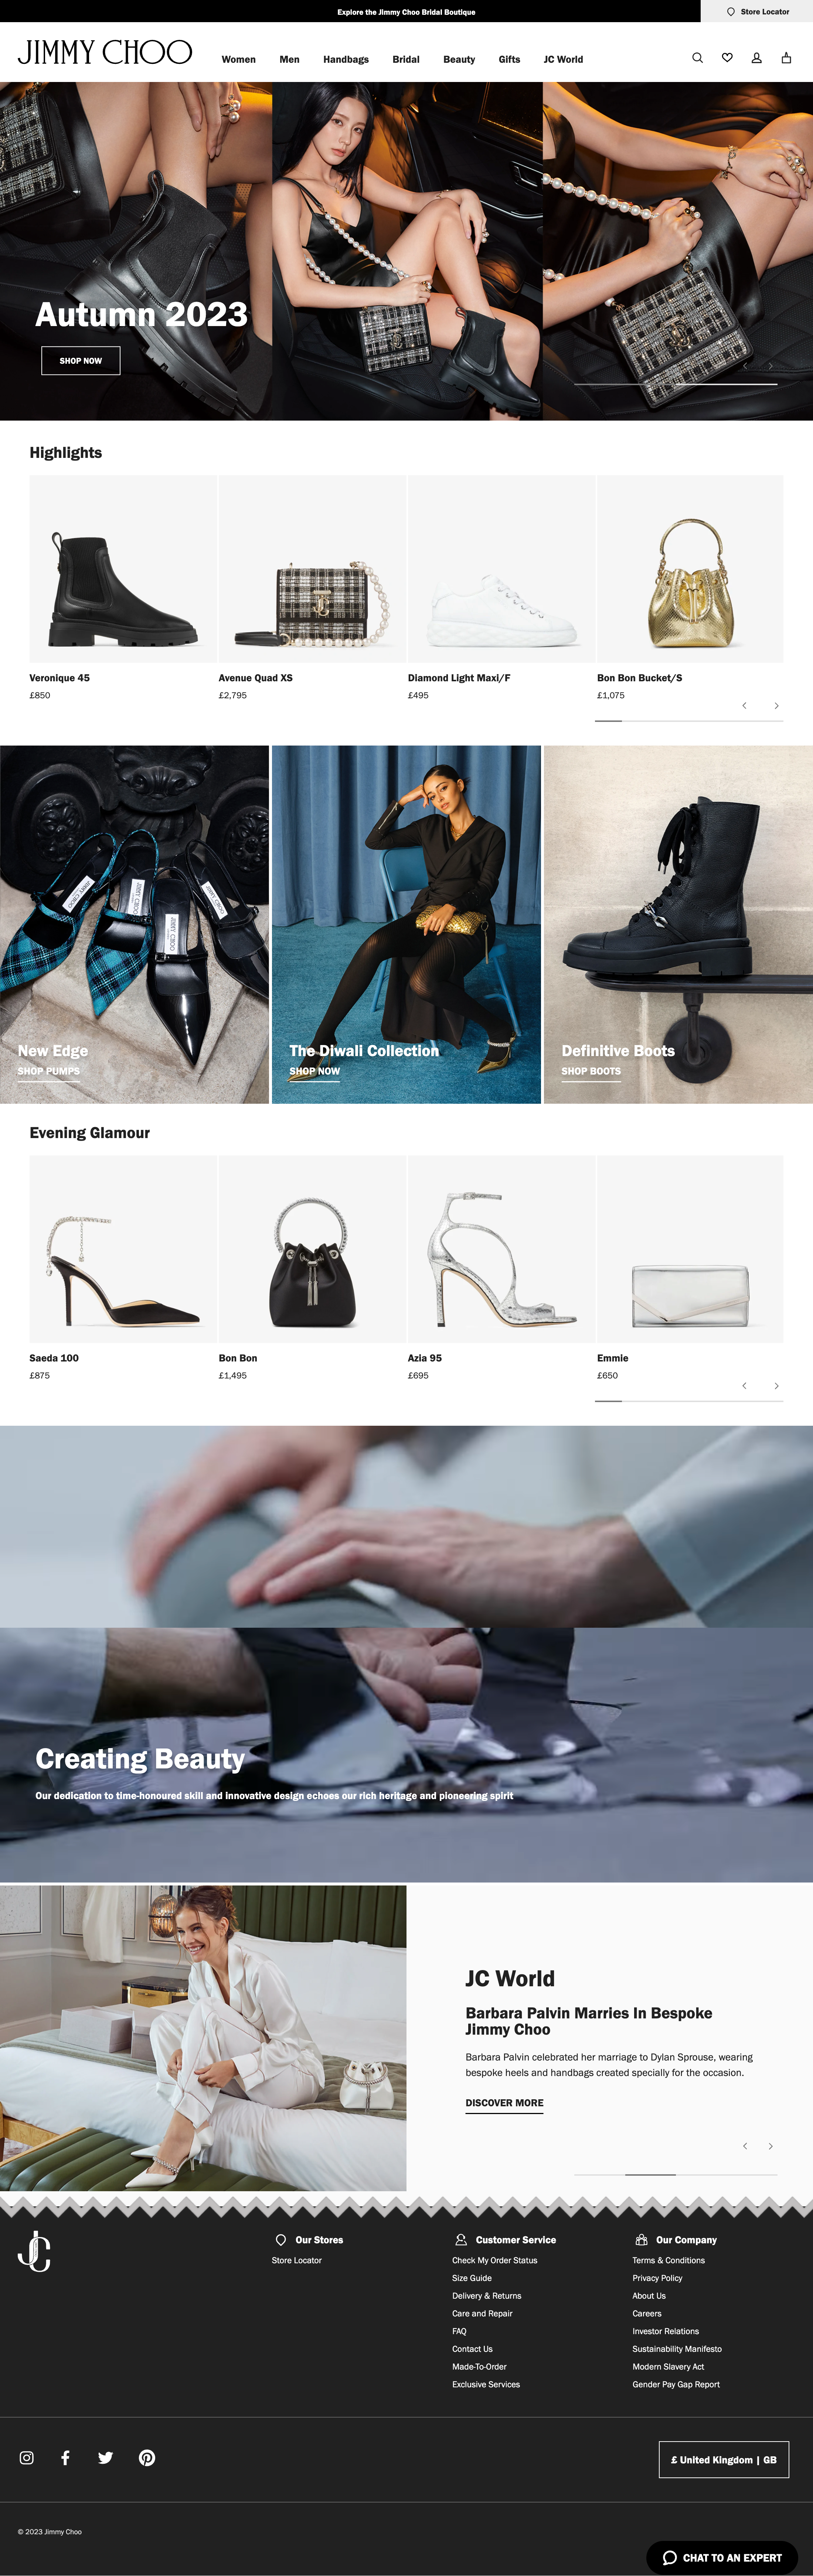The width and height of the screenshot is (813, 2576).
Task: Show next JC World story arrow
Action: [x=770, y=2147]
